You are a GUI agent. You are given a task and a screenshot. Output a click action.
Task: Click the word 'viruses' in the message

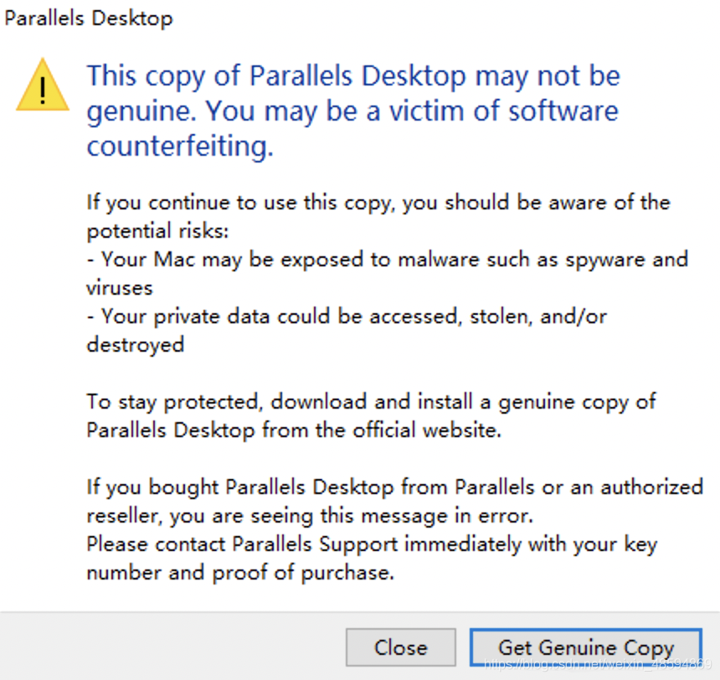[x=120, y=289]
